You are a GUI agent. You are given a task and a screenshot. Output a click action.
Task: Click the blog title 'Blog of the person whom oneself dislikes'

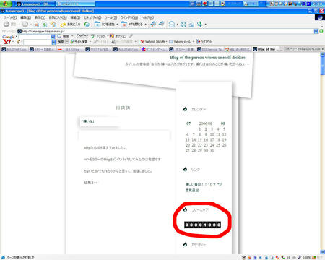click(207, 58)
